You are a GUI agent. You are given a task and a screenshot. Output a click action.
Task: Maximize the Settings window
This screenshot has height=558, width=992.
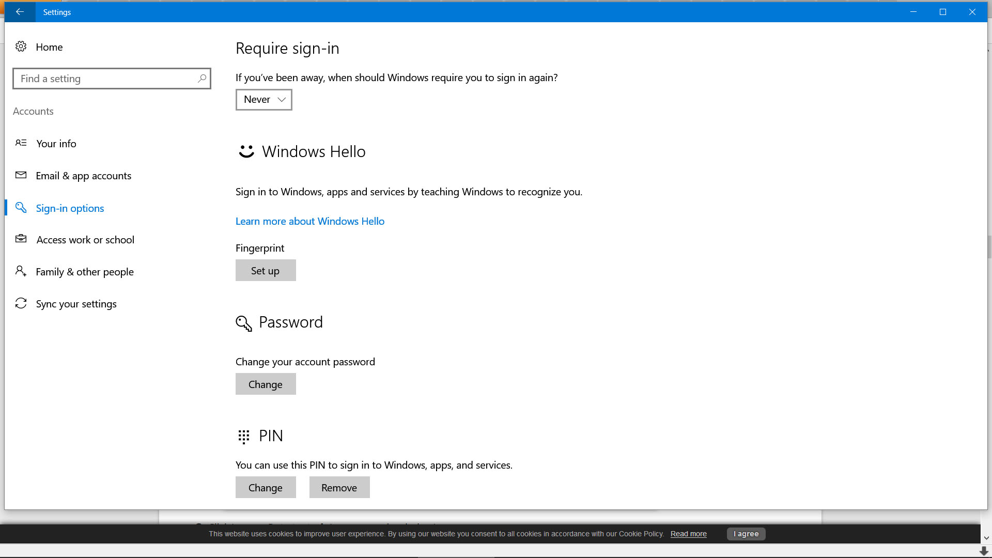click(x=943, y=12)
